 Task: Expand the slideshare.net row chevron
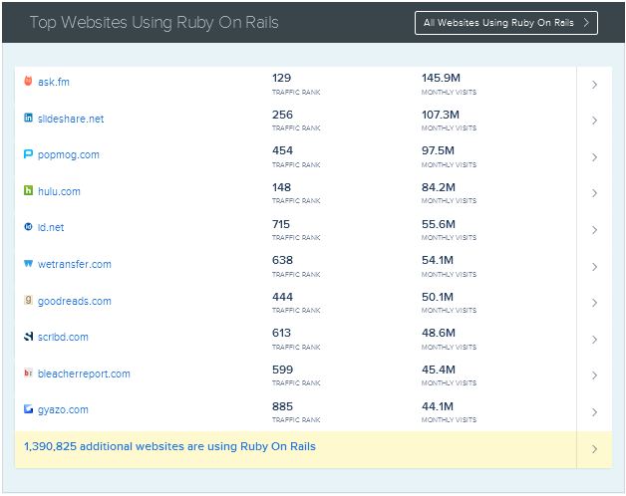(594, 121)
